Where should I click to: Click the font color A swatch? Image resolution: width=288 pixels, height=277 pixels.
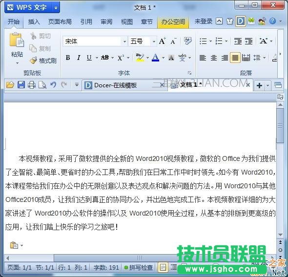coord(155,58)
